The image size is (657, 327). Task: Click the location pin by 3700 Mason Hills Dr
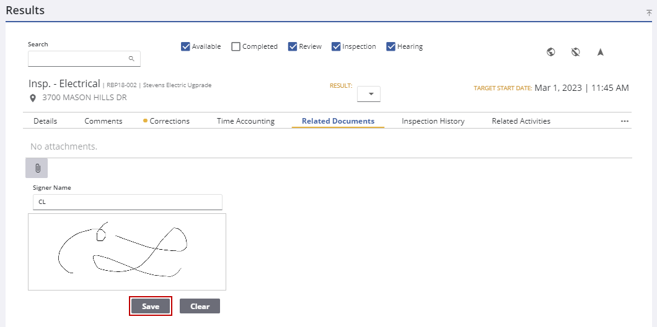tap(33, 98)
